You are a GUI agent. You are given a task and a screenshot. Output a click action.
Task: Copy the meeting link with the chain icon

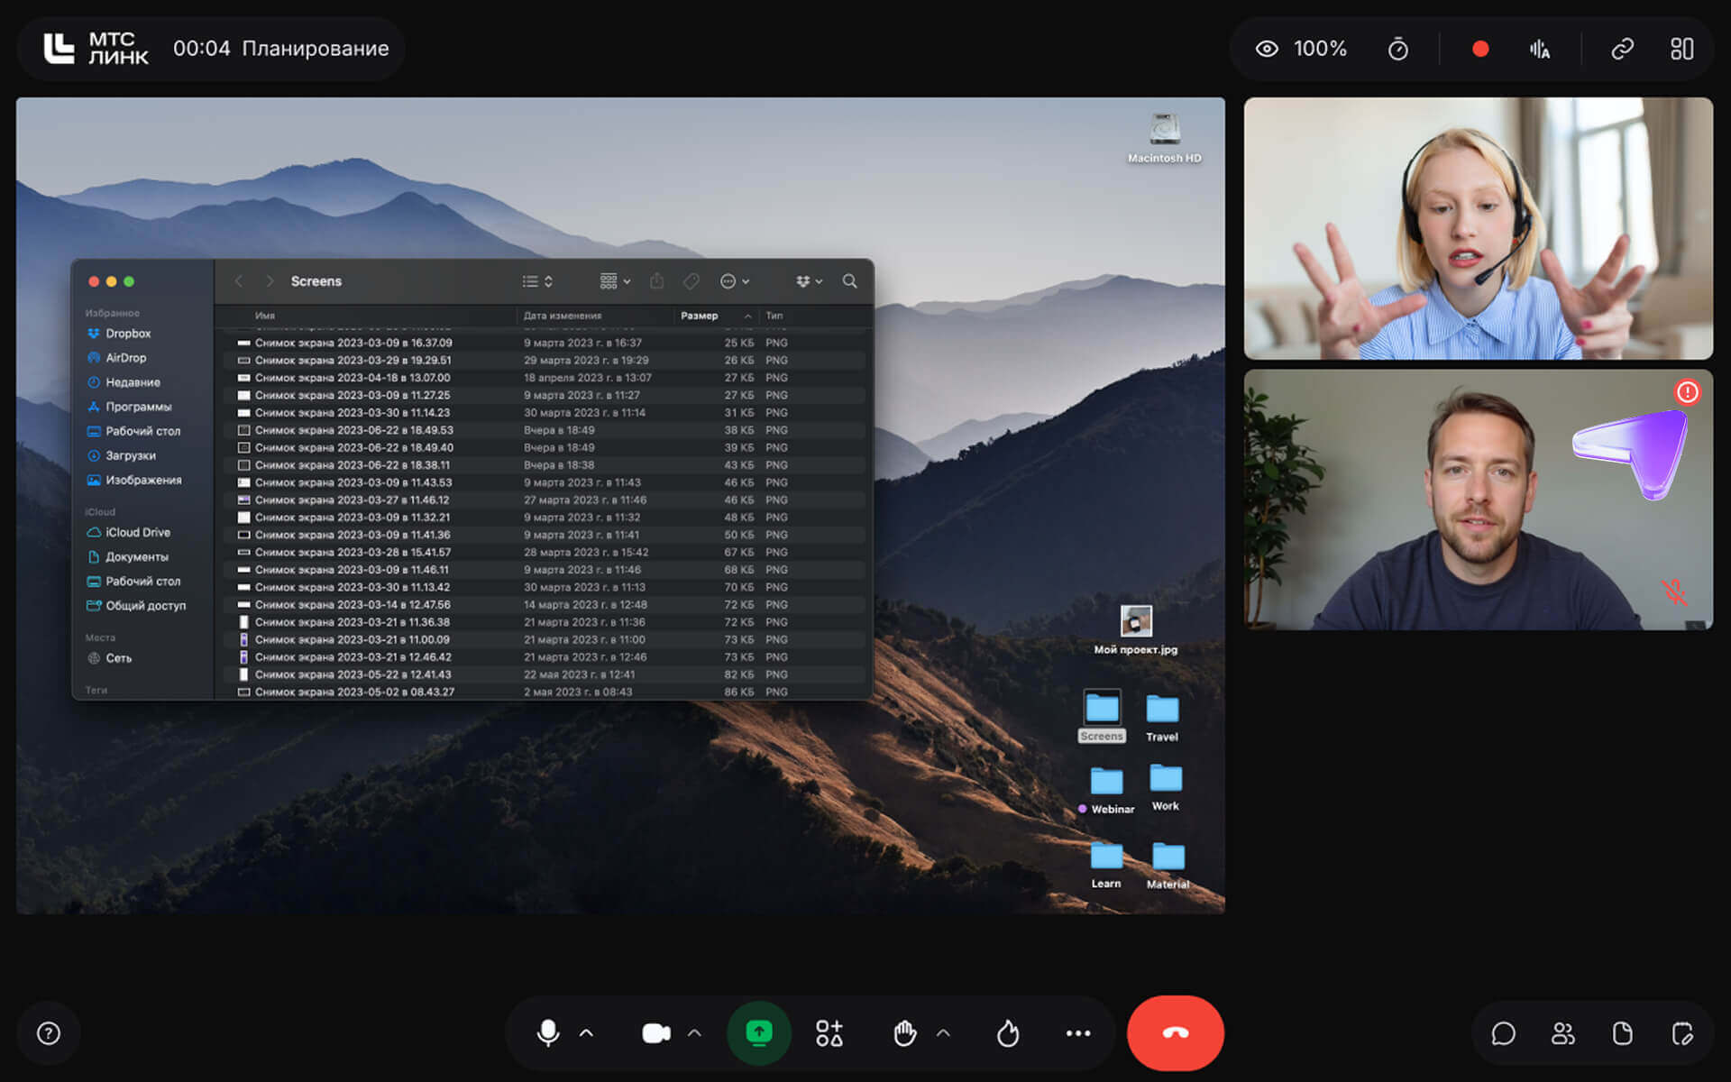(1622, 49)
